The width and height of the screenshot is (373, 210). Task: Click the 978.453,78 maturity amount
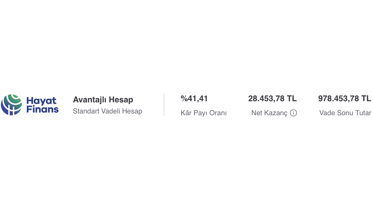pos(338,99)
